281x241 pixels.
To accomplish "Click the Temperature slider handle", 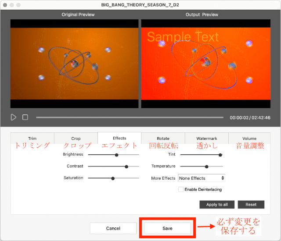I will click(x=207, y=167).
